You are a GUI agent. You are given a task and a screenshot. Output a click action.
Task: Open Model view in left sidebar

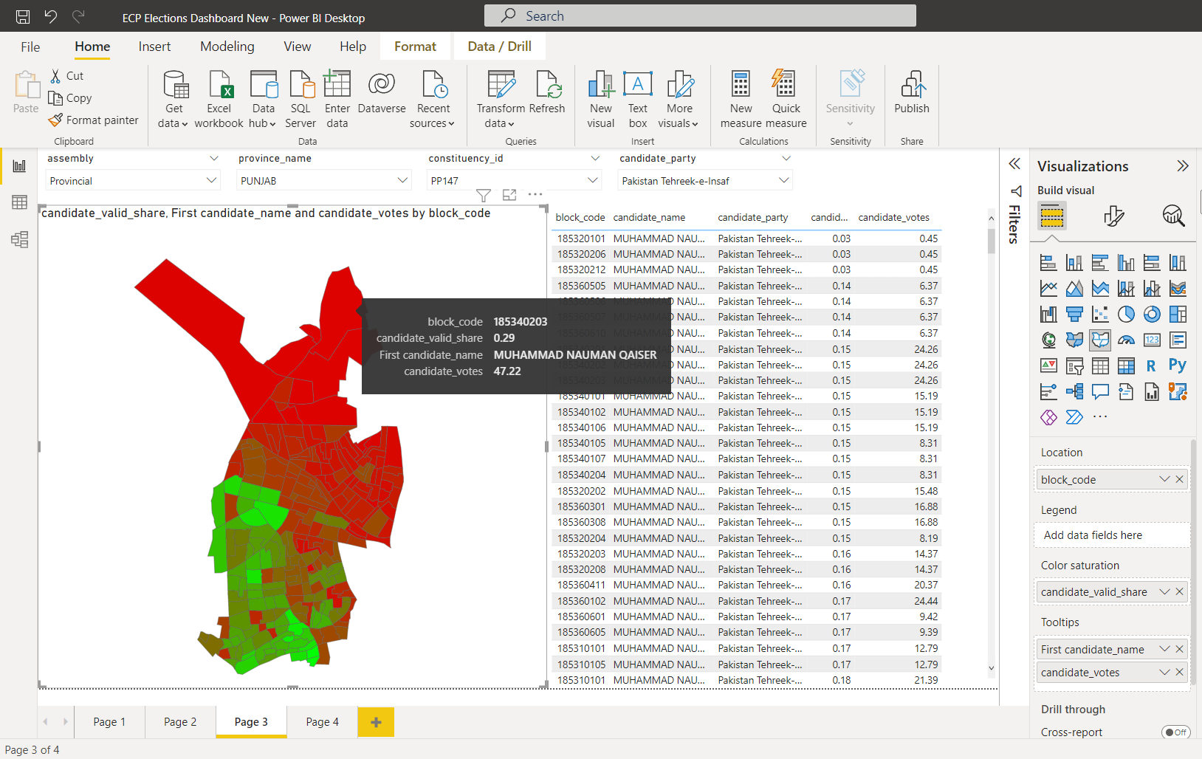pos(19,239)
